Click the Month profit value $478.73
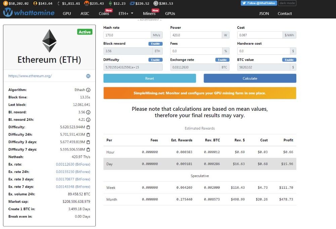Image resolution: width=336 pixels, height=229 pixels. pos(286,199)
